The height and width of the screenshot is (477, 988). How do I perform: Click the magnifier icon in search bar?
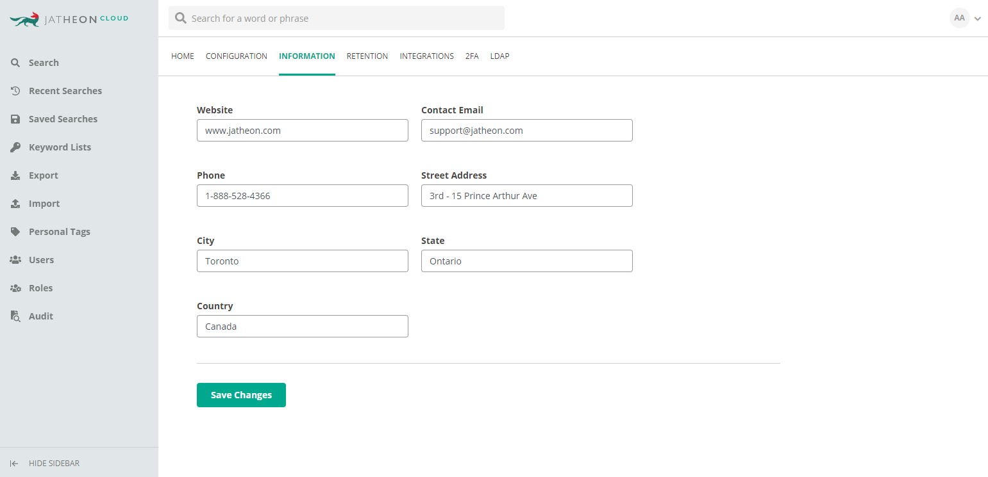point(181,18)
